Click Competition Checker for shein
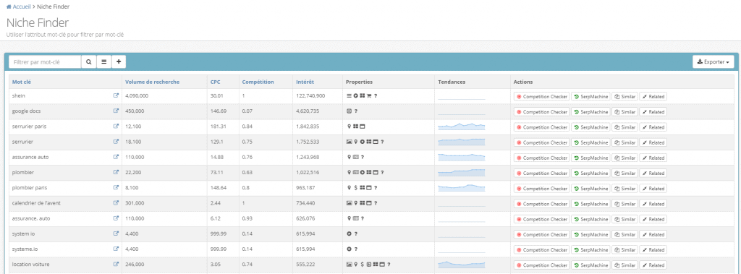The height and width of the screenshot is (274, 741). click(x=541, y=96)
